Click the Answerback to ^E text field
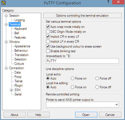Viewport: 125px width, 120px height. (83, 61)
